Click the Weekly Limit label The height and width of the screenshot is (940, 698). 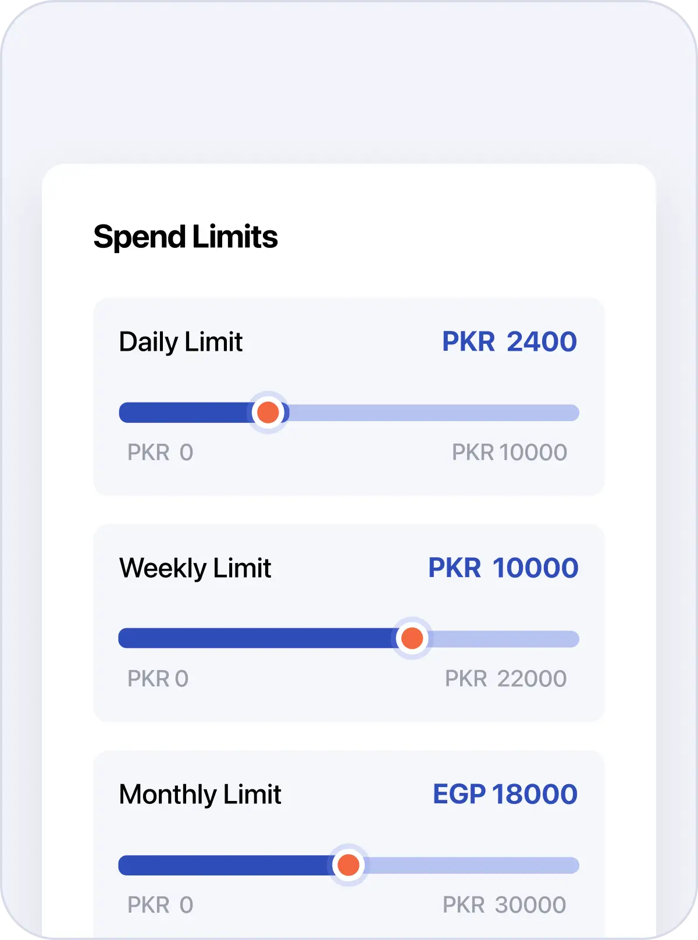(195, 568)
